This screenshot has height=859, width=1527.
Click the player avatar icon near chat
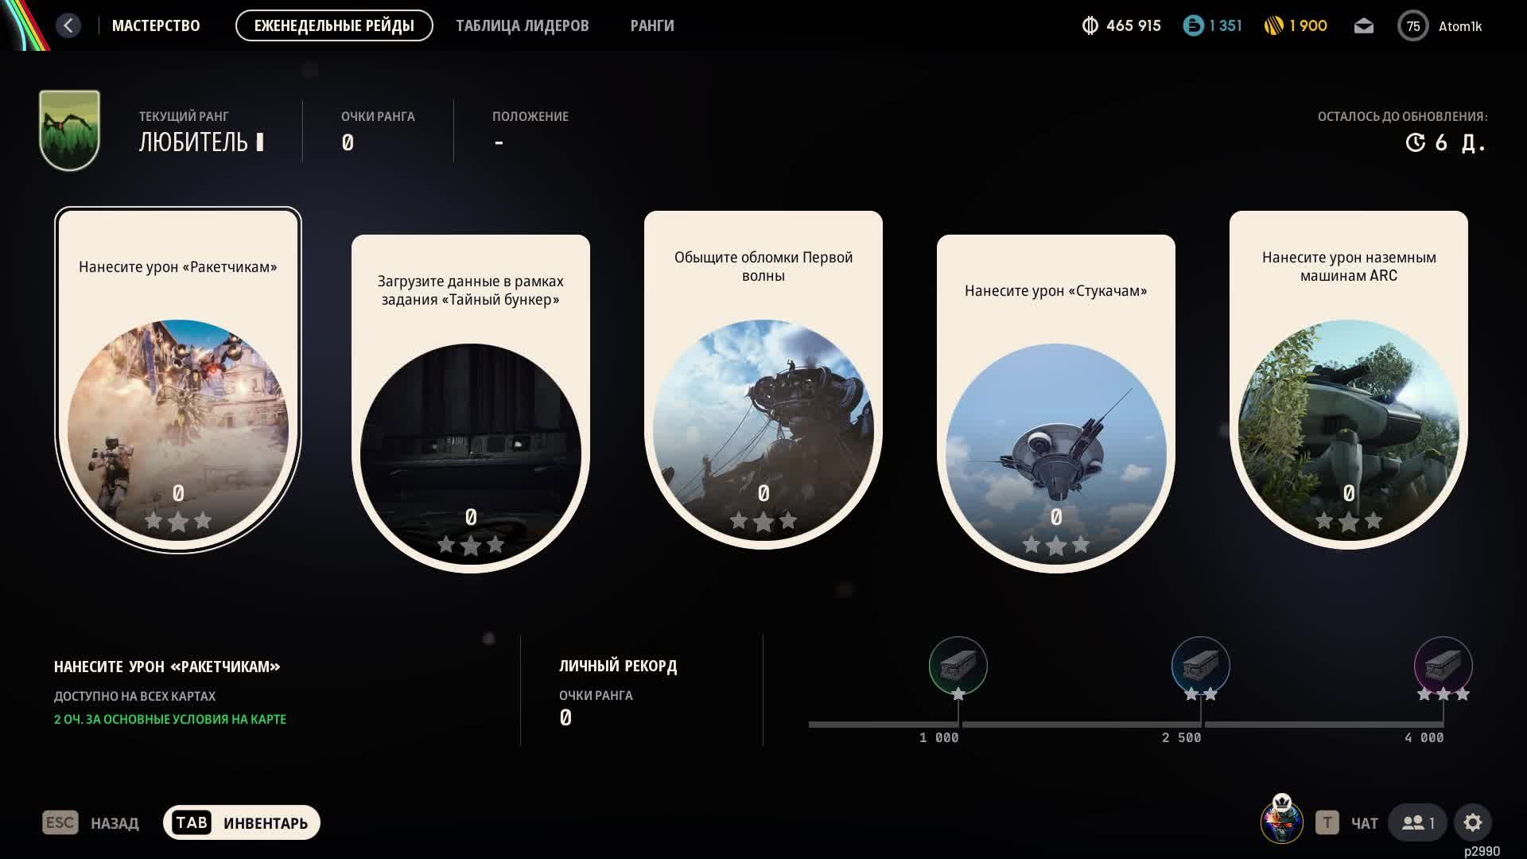(x=1281, y=820)
